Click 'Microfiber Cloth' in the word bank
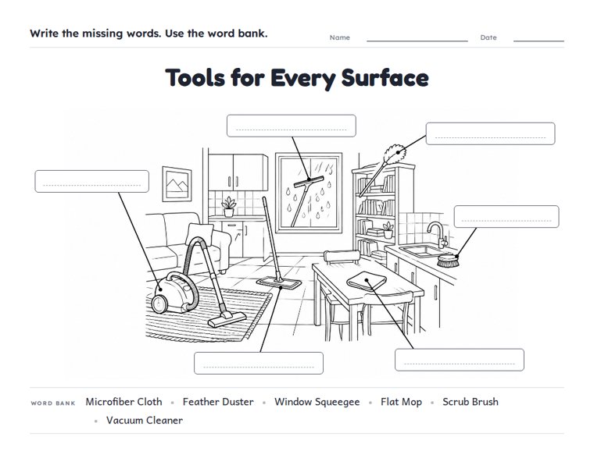Image resolution: width=594 pixels, height=458 pixels. coord(123,402)
